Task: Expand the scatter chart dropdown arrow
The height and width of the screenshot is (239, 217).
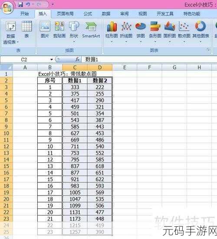Action: click(x=184, y=42)
